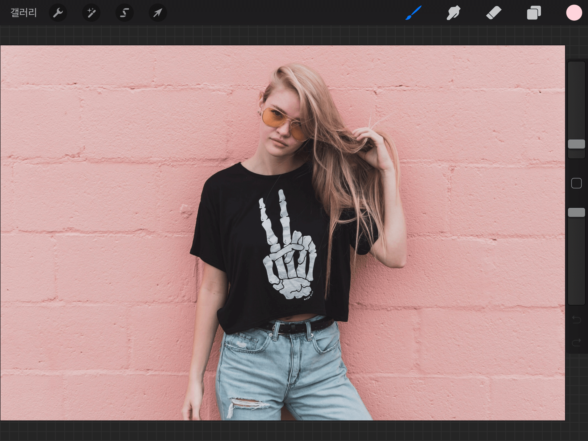Open the Layers panel
The width and height of the screenshot is (588, 441).
534,13
